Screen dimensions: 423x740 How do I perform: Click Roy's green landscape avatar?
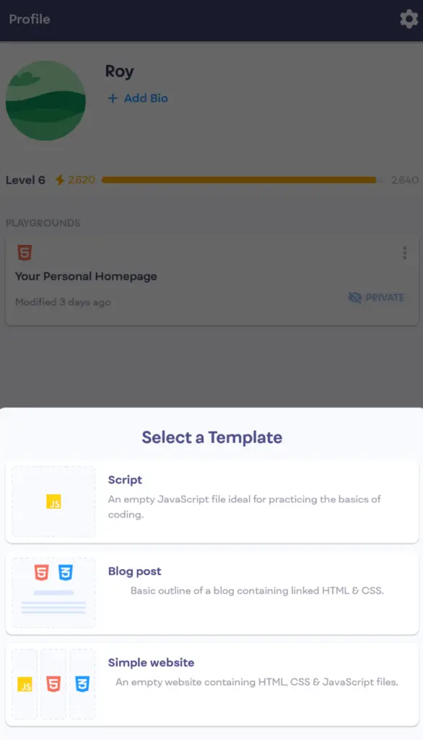[45, 100]
